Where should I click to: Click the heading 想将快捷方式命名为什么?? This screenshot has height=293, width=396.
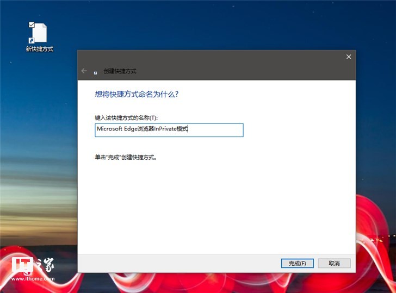coord(137,94)
